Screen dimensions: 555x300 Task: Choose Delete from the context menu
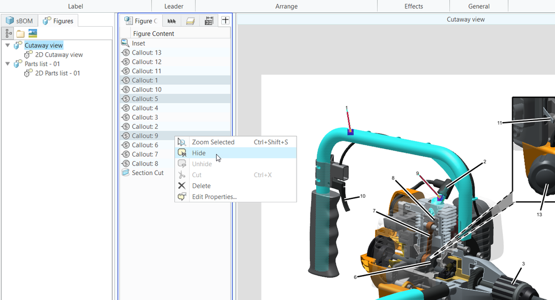(x=201, y=186)
